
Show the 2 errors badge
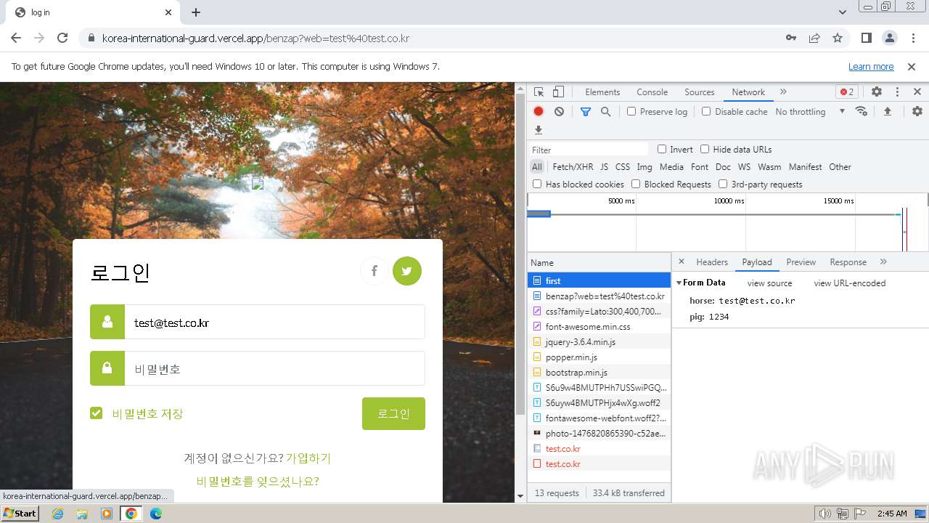click(846, 92)
